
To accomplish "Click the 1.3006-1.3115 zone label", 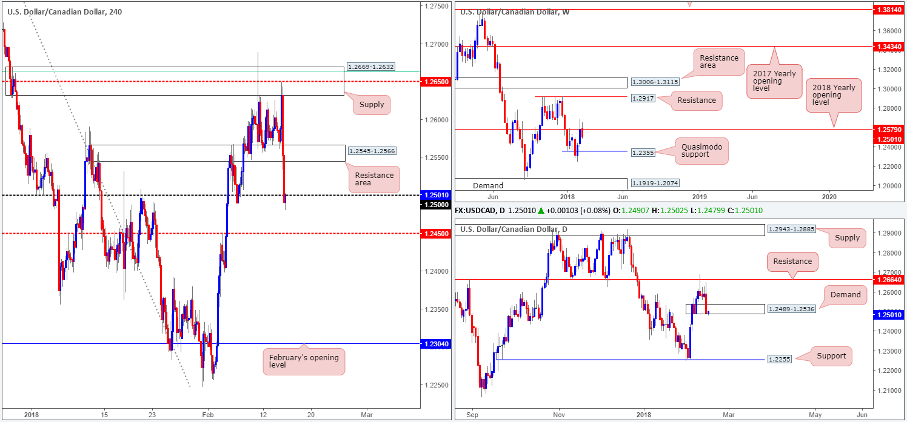I will [656, 82].
